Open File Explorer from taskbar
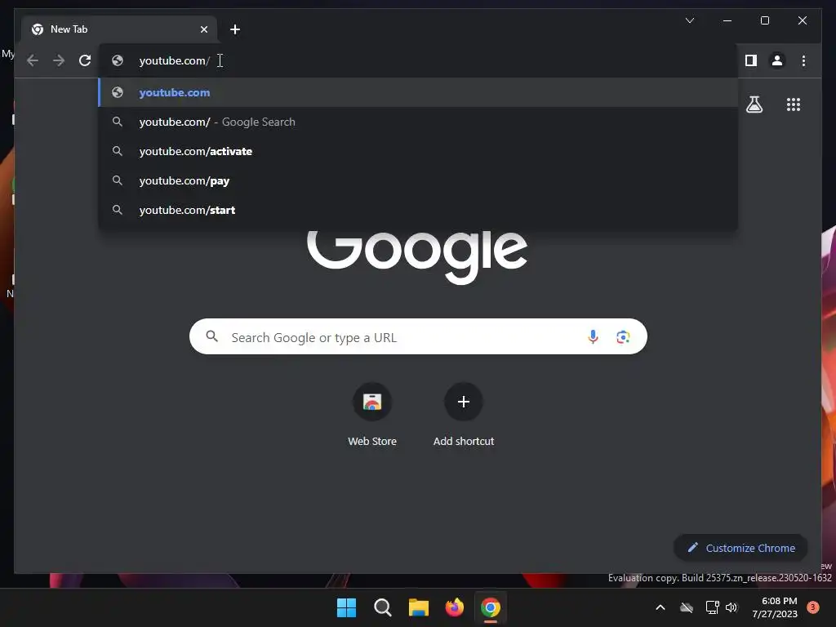This screenshot has height=627, width=836. [419, 607]
